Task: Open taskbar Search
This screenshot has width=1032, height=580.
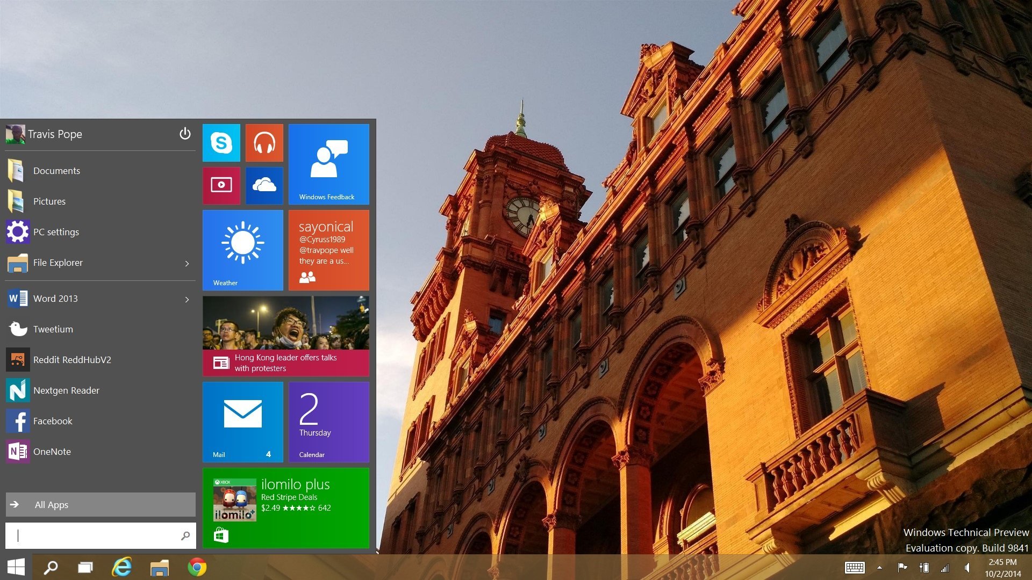Action: click(51, 567)
